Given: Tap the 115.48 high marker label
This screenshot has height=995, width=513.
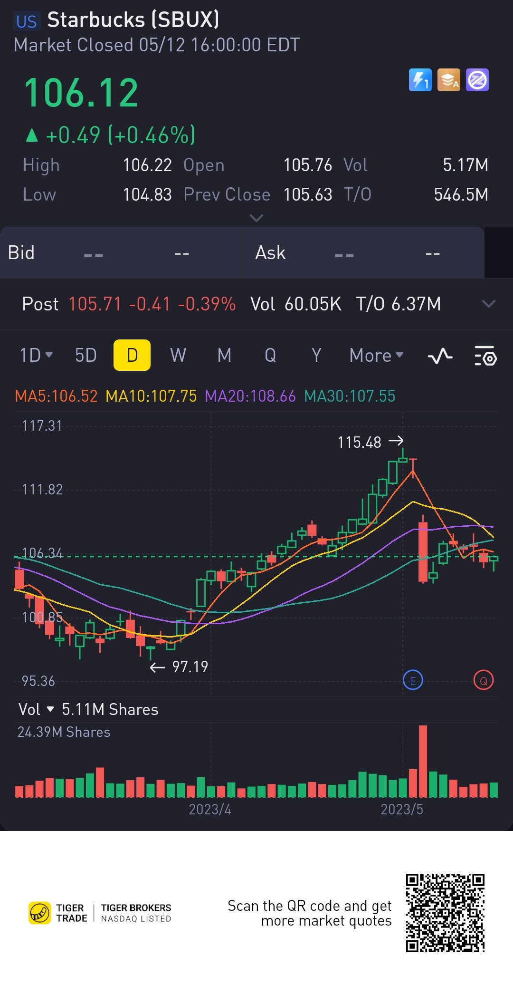Looking at the screenshot, I should point(360,443).
